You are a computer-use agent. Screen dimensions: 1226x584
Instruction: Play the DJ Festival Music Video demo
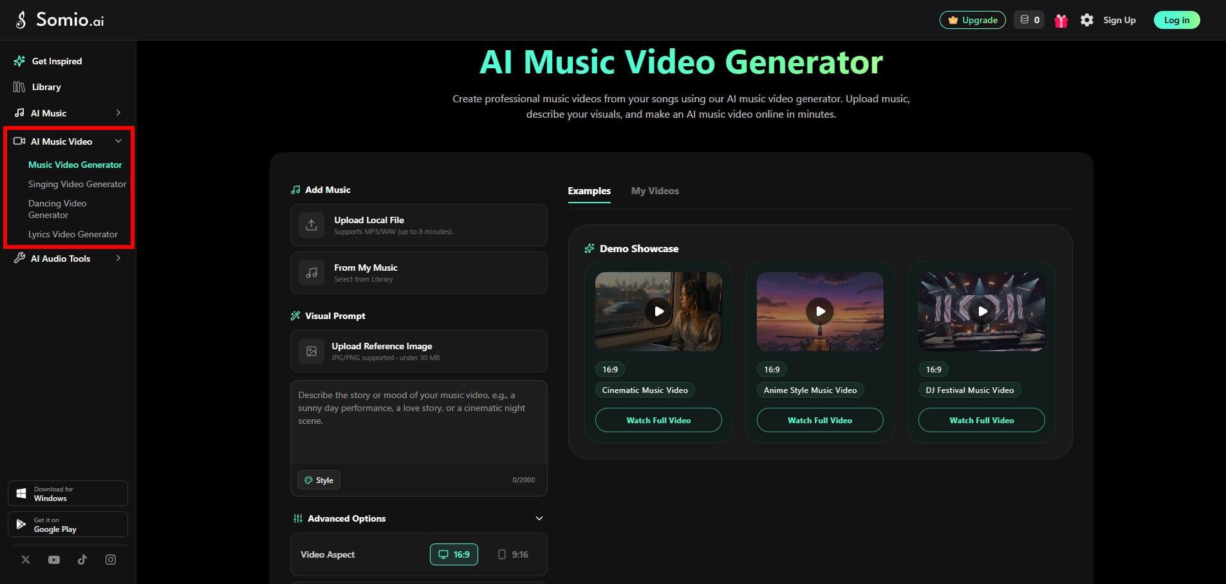point(981,311)
